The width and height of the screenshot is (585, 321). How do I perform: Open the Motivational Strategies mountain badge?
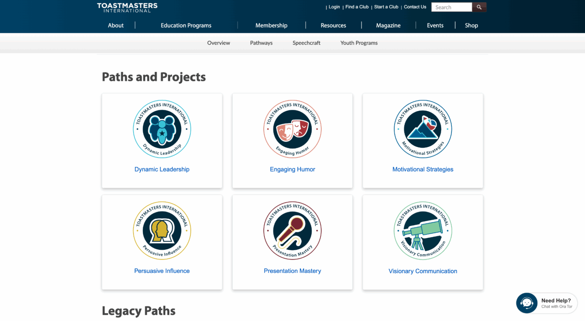[423, 129]
